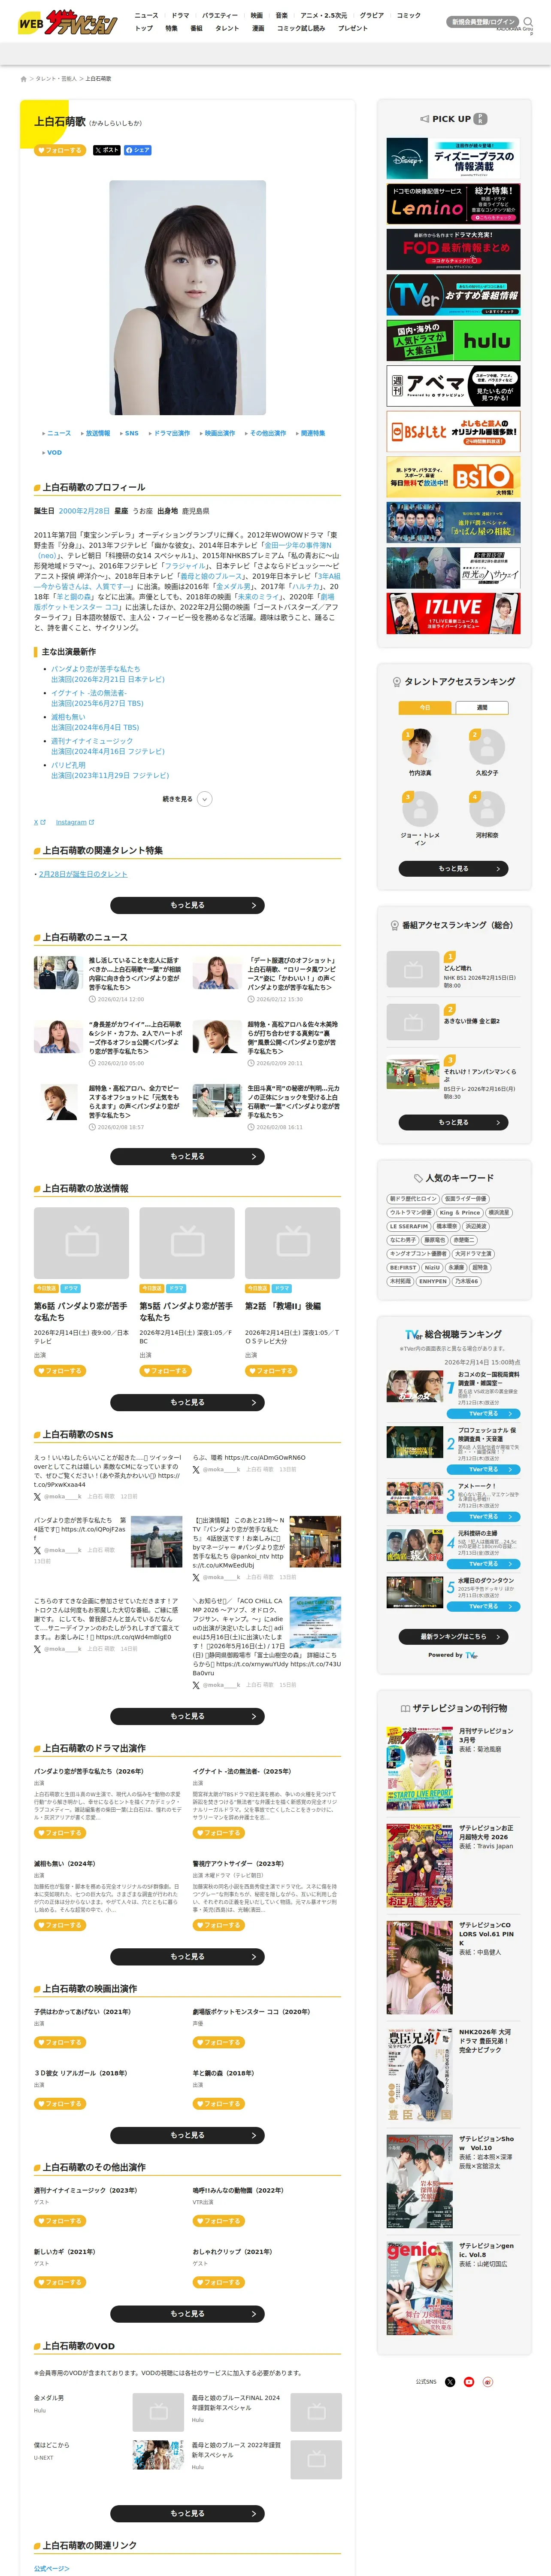Open 上白石萌歌 profile photo
Screen dimensions: 551x2576
[187, 298]
